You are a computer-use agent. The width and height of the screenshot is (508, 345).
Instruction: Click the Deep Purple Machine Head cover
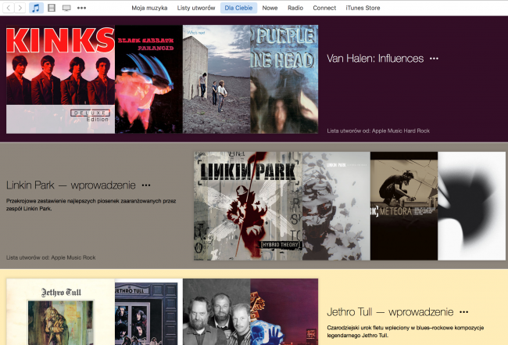284,79
